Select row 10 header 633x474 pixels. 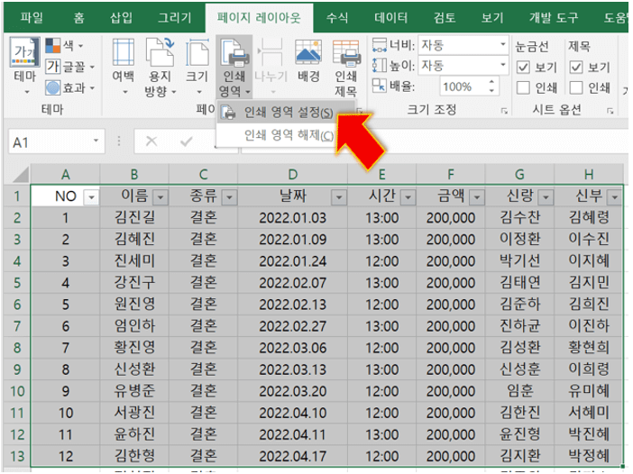16,391
